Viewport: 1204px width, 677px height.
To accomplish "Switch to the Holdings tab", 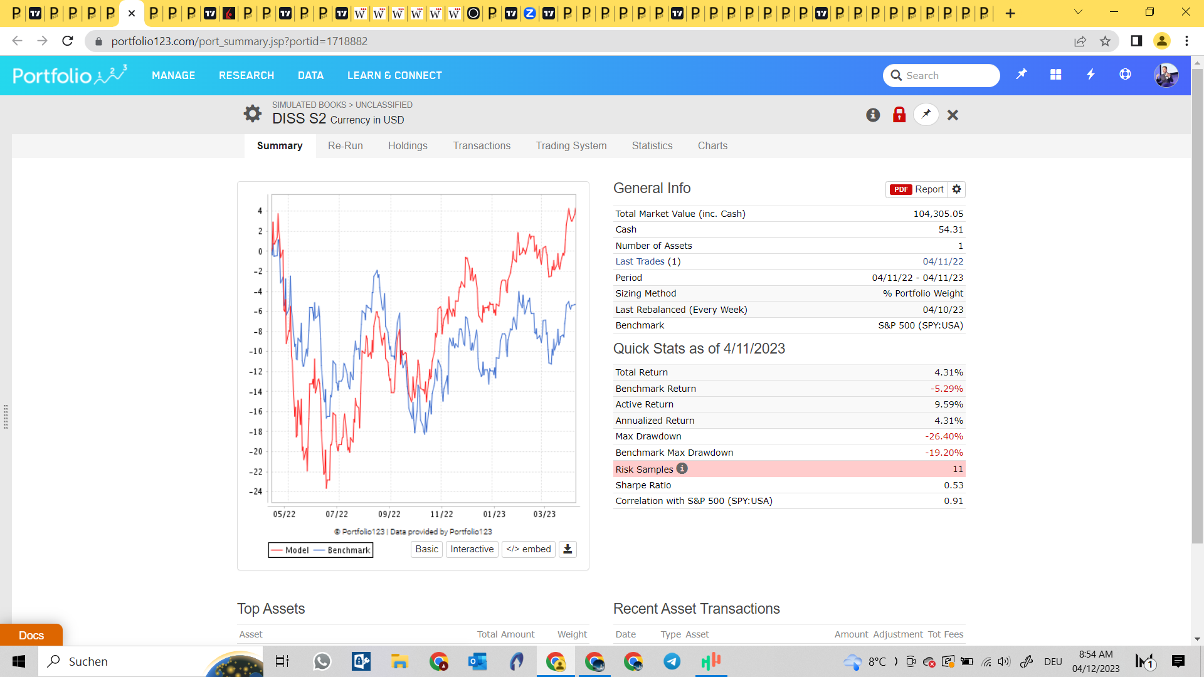I will pyautogui.click(x=408, y=145).
